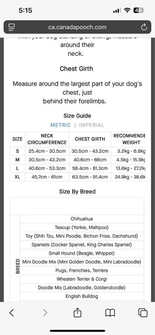Tap the ca.canadapooch.com address field
155x335 pixels.
(77, 27)
